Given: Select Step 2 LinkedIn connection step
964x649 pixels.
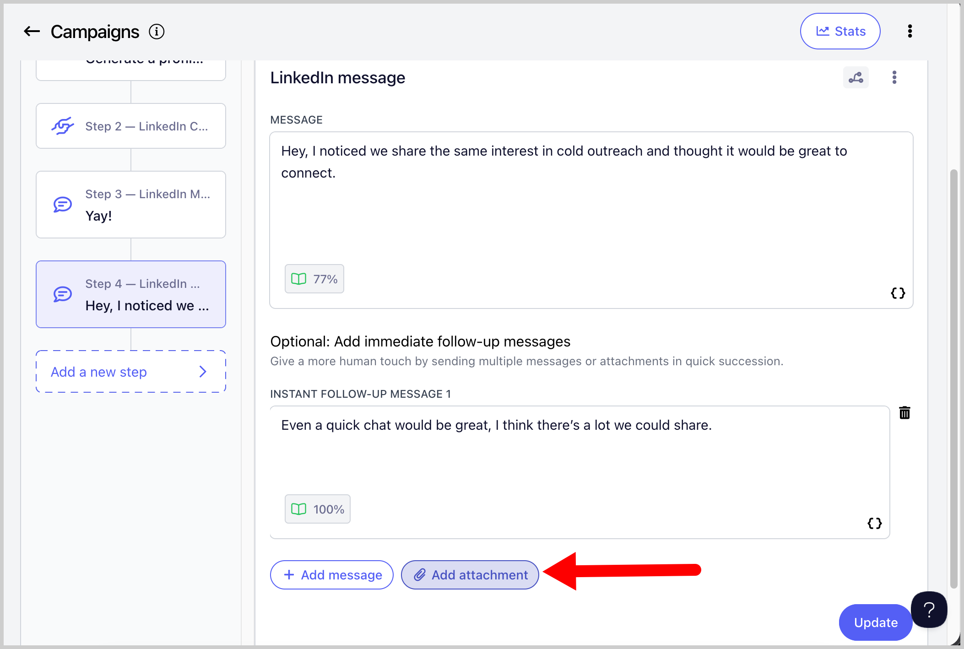Looking at the screenshot, I should (x=131, y=126).
